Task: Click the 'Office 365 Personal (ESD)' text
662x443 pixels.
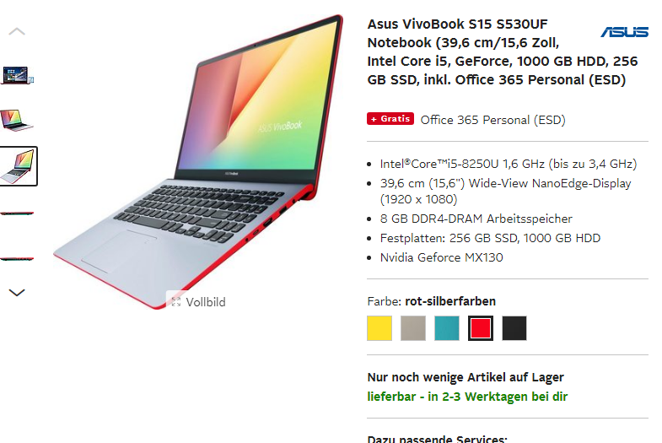Action: point(492,120)
